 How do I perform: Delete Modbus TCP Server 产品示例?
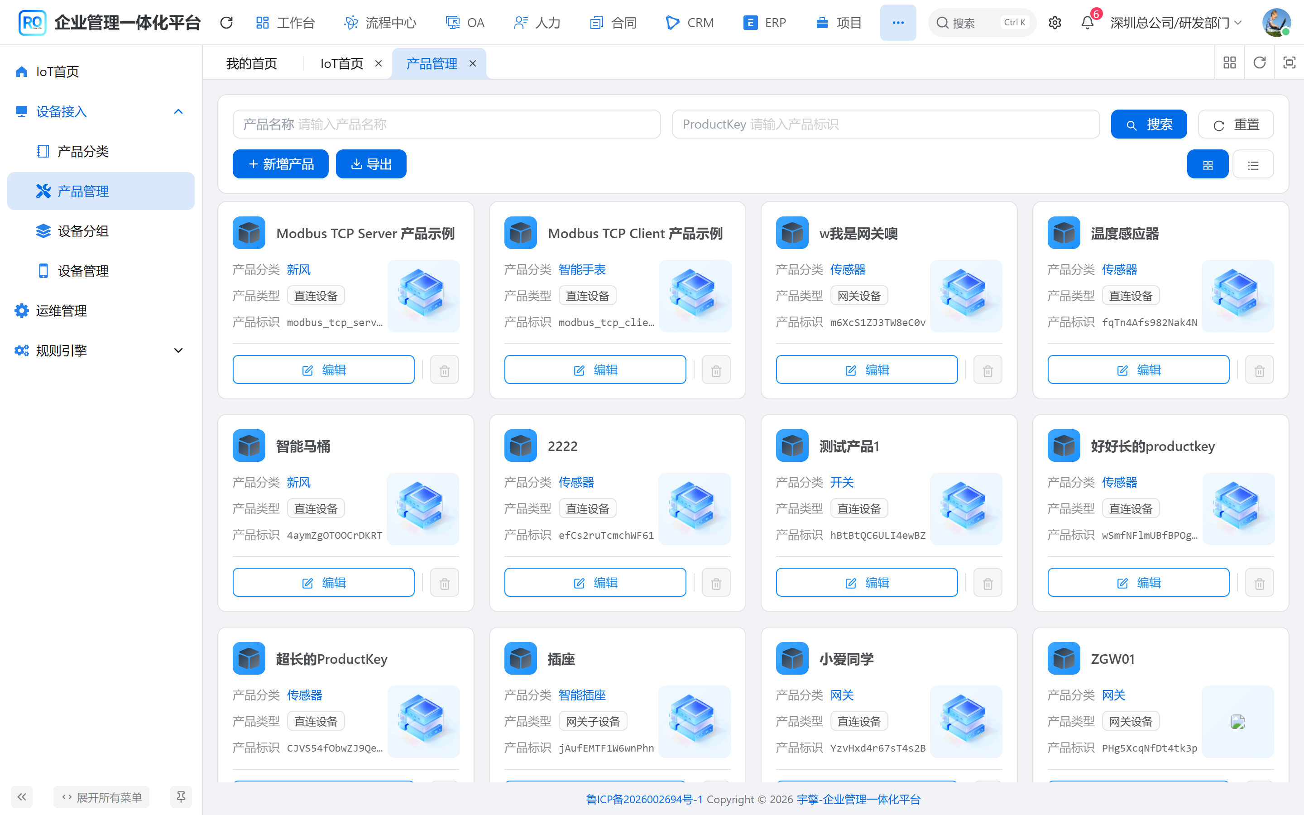(x=445, y=370)
